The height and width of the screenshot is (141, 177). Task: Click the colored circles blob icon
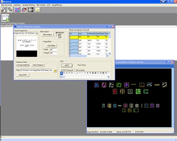click(x=24, y=10)
